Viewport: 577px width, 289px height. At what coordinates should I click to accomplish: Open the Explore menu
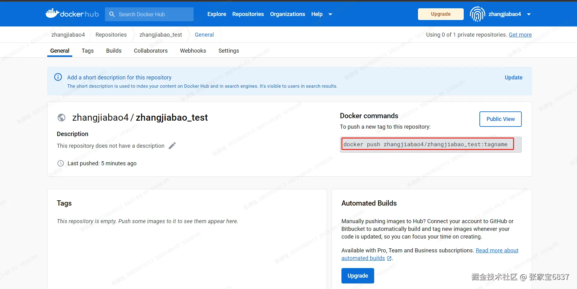click(x=217, y=14)
